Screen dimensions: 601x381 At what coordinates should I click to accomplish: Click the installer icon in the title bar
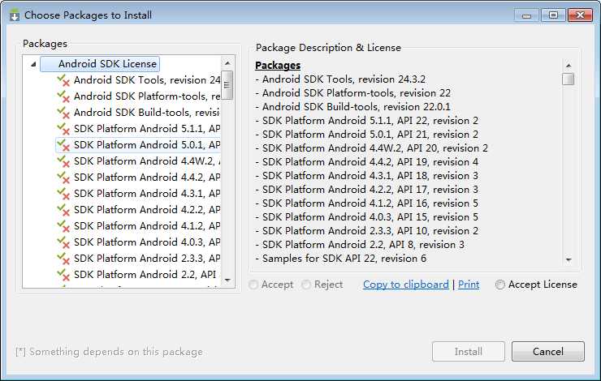tap(15, 15)
